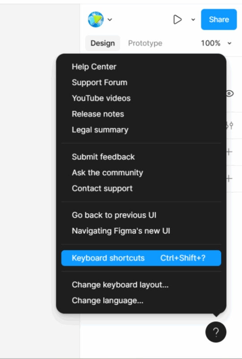This screenshot has width=242, height=359.
Task: Select Keyboard shortcuts menu item
Action: pos(141,258)
